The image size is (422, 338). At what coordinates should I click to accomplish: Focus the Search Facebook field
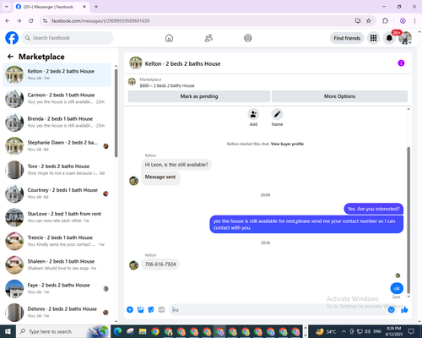[x=68, y=38]
